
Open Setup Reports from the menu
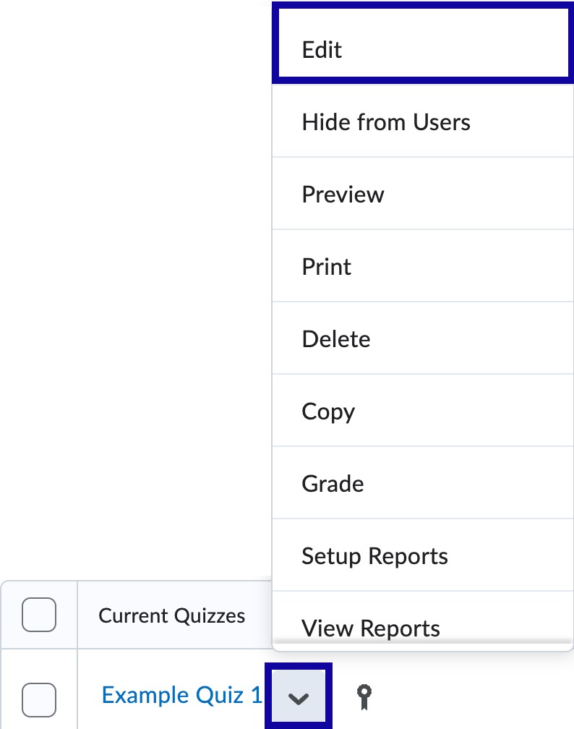pos(422,556)
